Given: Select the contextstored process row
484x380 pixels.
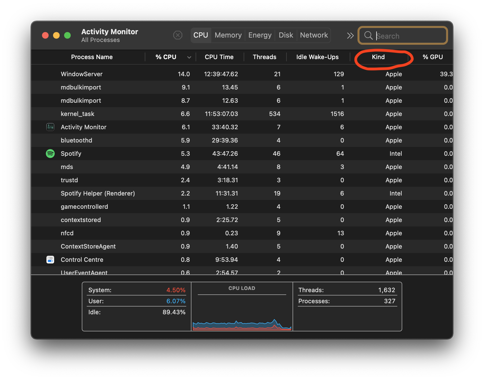Looking at the screenshot, I should (x=242, y=220).
